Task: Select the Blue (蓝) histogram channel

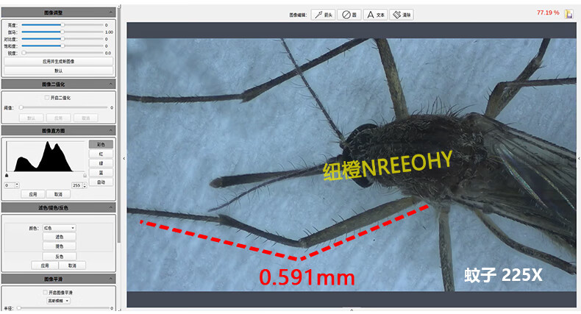Action: click(x=101, y=173)
